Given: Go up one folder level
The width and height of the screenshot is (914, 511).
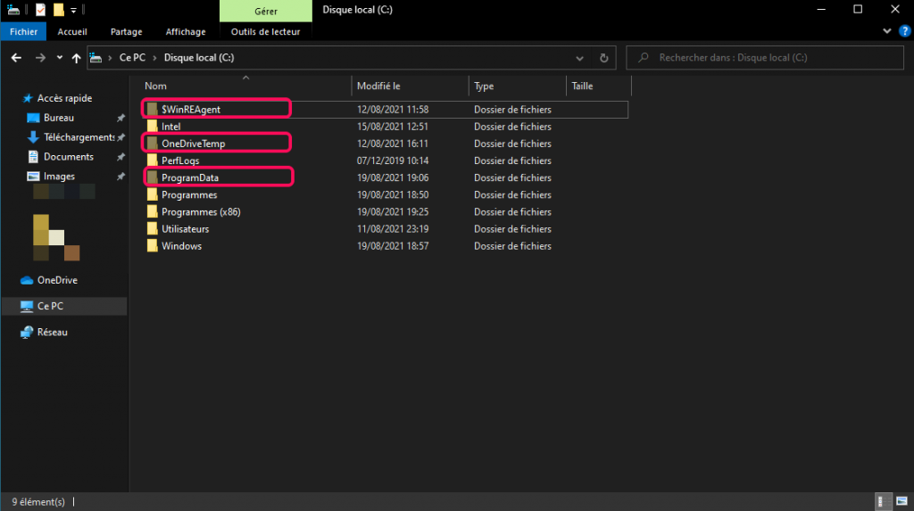Looking at the screenshot, I should pyautogui.click(x=77, y=58).
